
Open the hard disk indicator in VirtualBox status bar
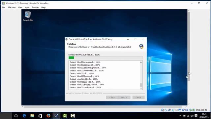(x=163, y=110)
